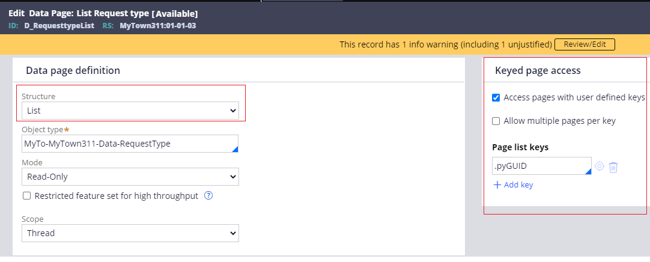650x262 pixels.
Task: Open the .pyGUID property target icon
Action: point(600,166)
